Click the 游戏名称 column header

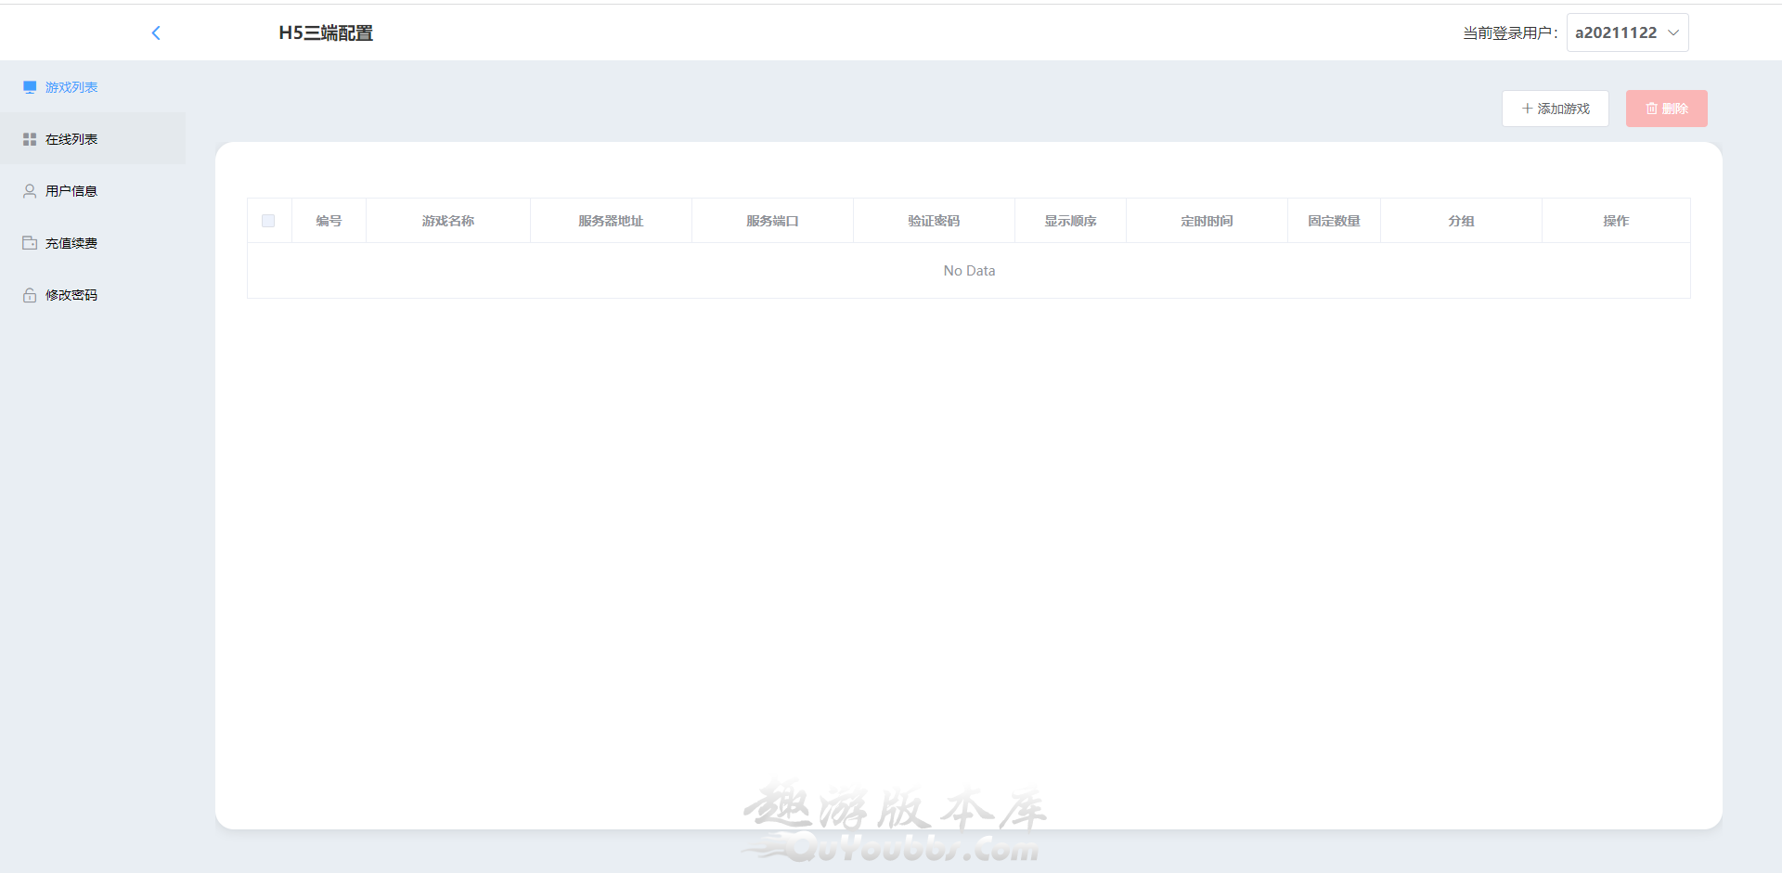tap(447, 221)
